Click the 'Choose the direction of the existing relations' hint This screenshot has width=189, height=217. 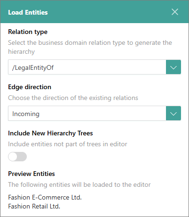pyautogui.click(x=73, y=98)
